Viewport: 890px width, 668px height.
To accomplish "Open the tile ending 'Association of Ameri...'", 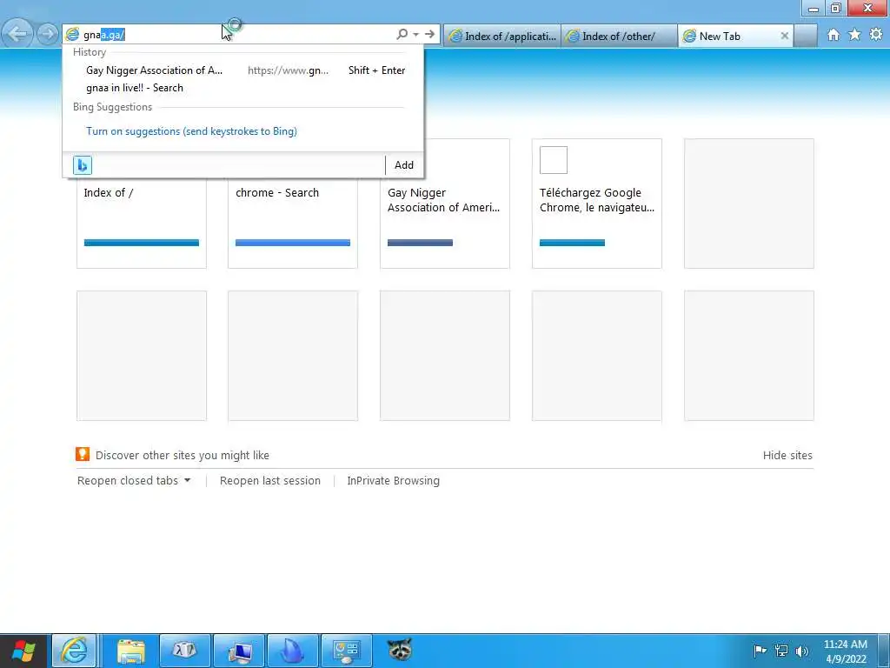I will point(444,222).
